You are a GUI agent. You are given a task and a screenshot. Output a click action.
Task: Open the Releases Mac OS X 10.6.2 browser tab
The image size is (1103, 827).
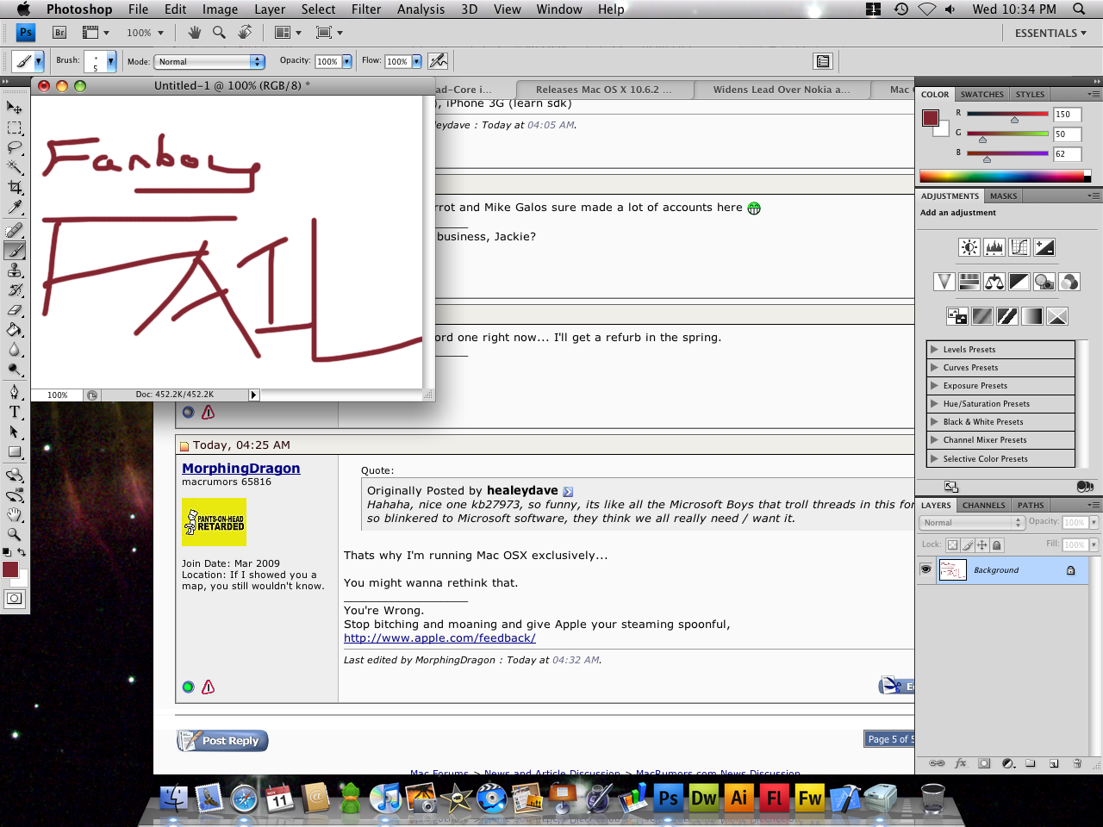coord(603,90)
